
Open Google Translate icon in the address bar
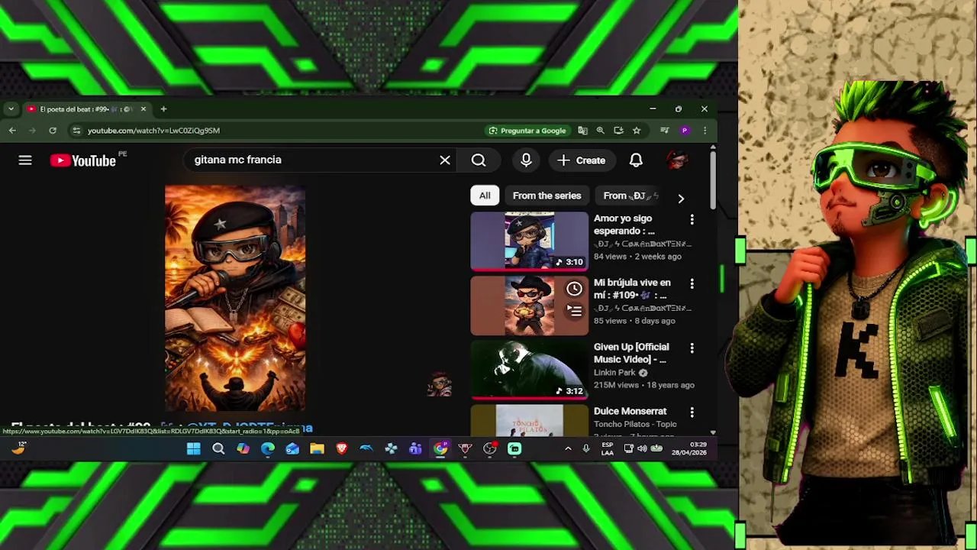pos(582,131)
